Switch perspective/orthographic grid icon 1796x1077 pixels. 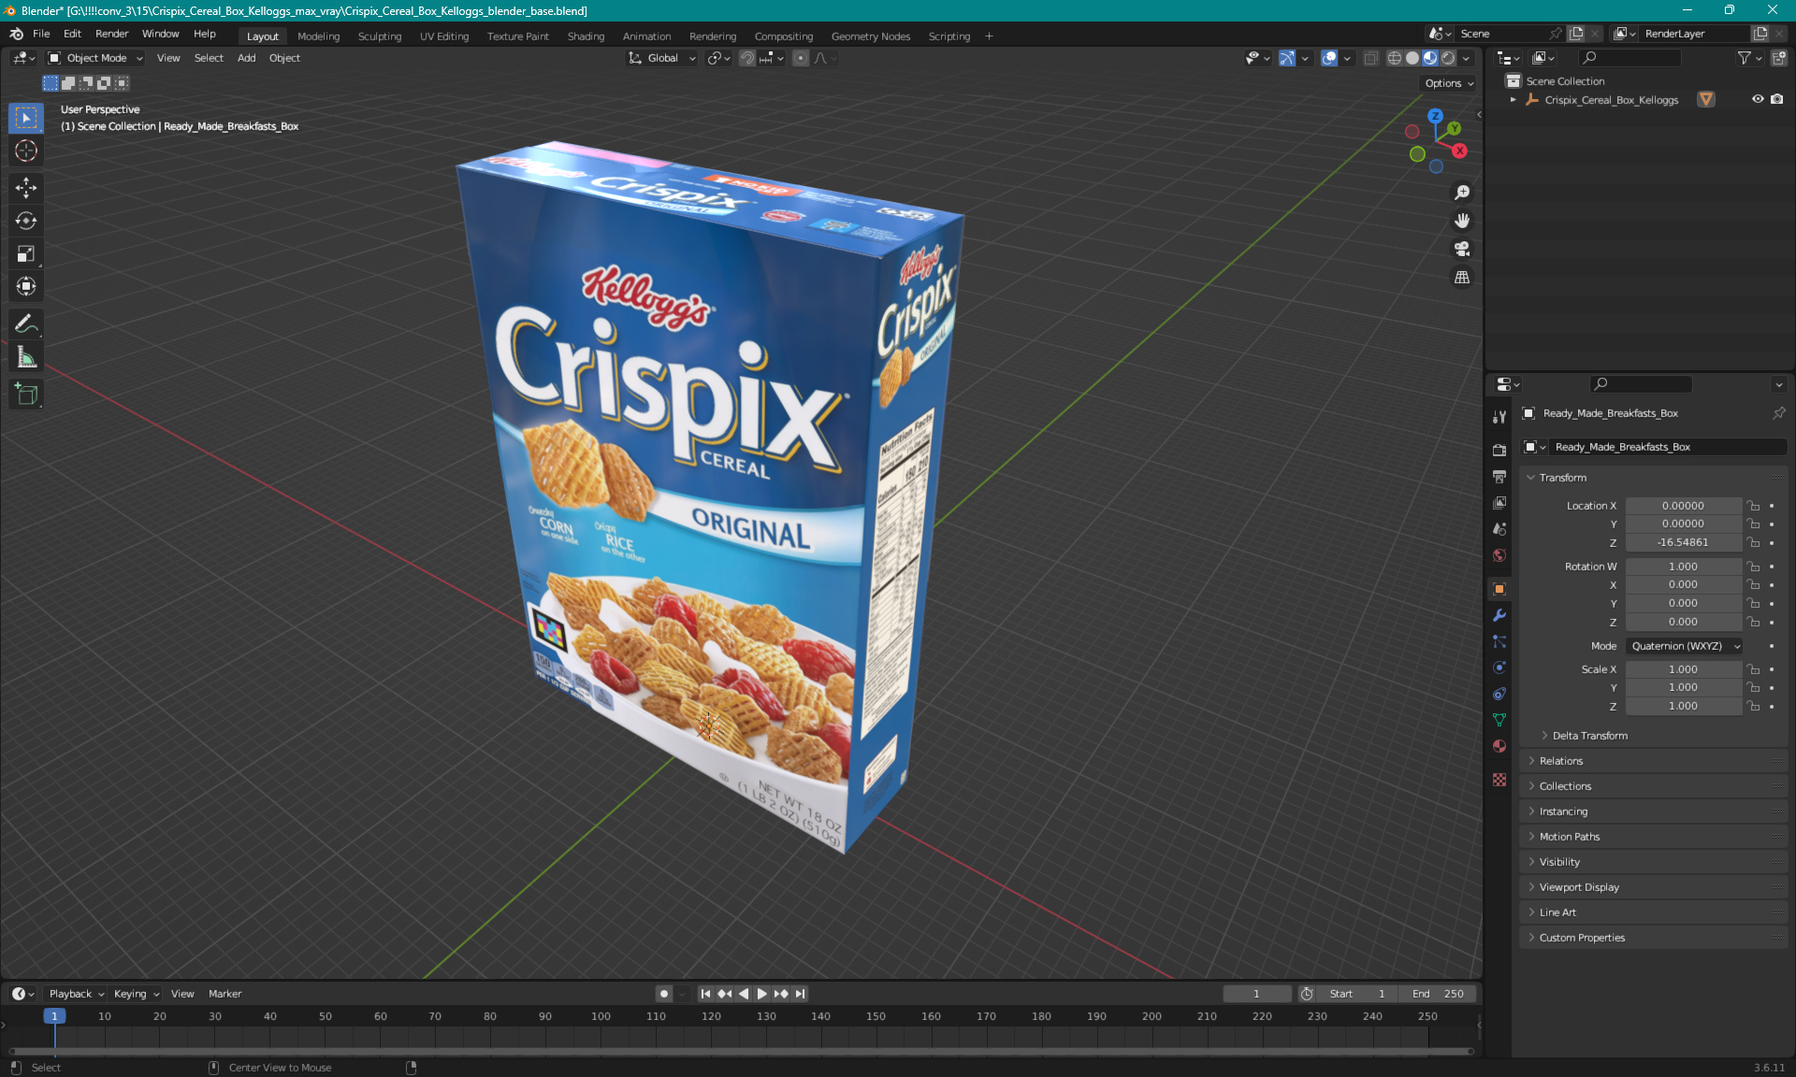[x=1461, y=278]
